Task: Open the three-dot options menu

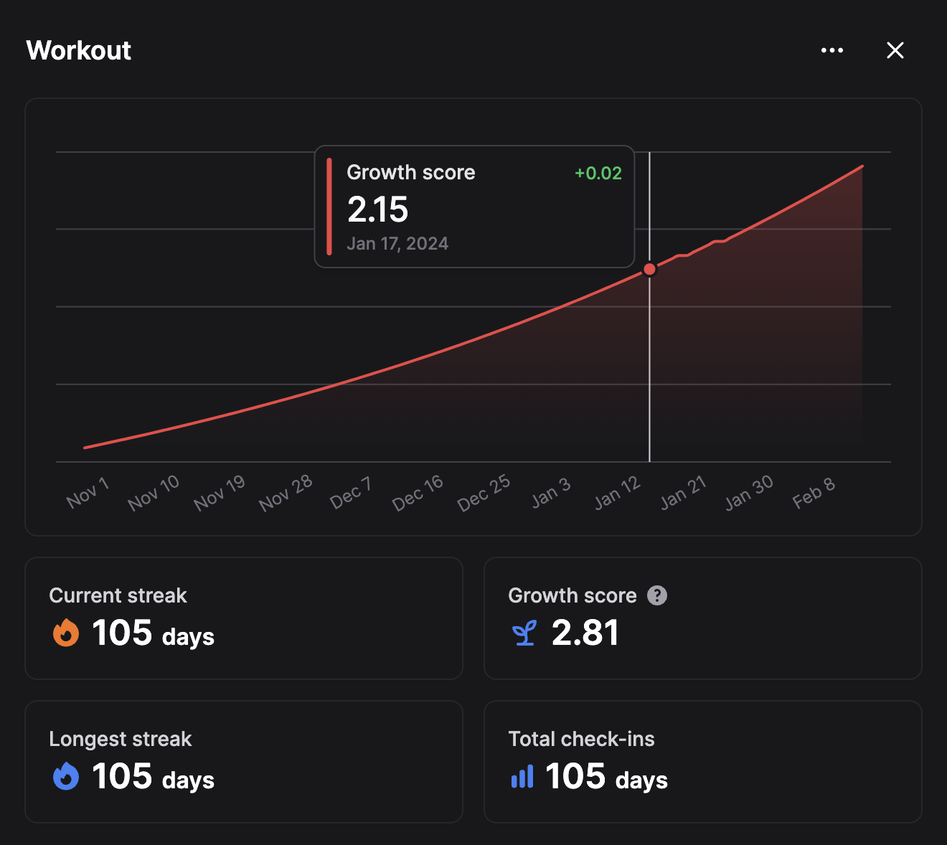Action: point(832,50)
